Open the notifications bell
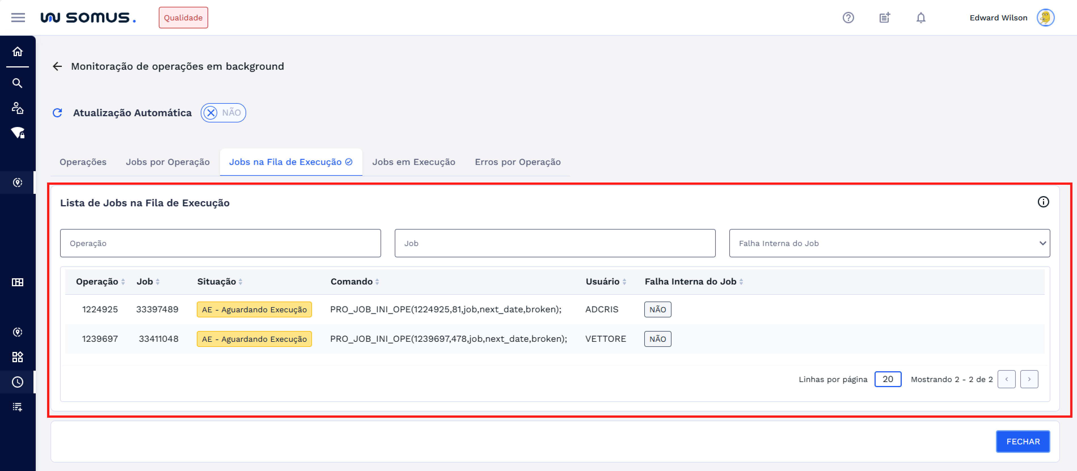This screenshot has width=1077, height=471. (x=921, y=18)
